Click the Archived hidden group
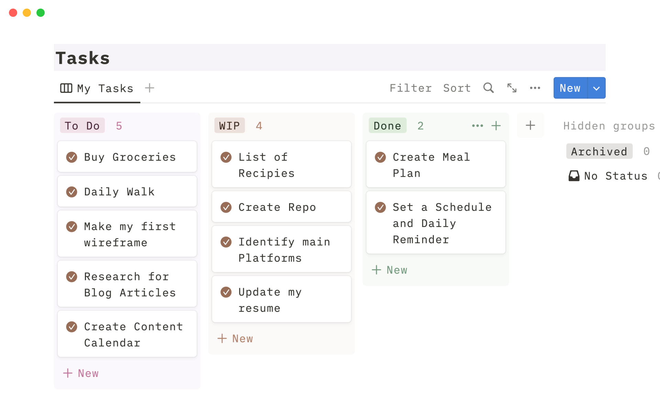 [599, 151]
